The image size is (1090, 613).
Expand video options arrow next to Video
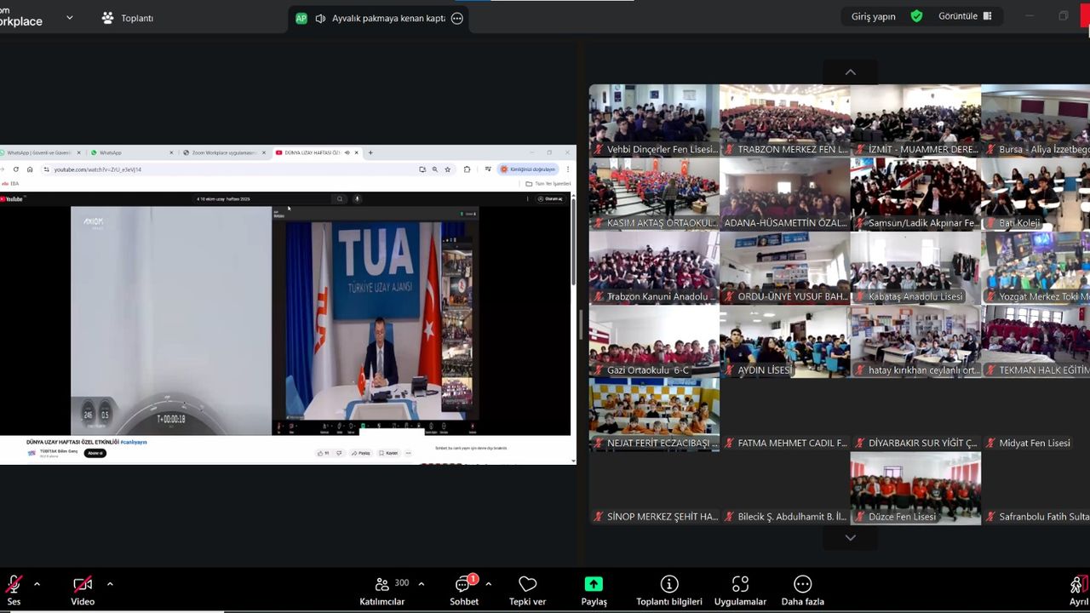click(x=110, y=584)
